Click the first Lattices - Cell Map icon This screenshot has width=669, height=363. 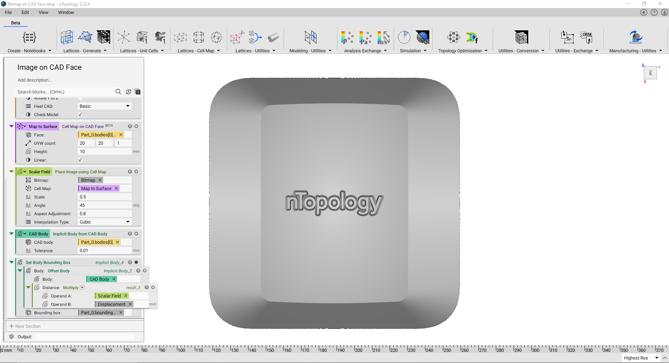click(180, 37)
